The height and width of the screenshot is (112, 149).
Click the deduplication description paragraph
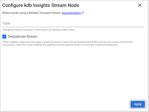coord(68,43)
